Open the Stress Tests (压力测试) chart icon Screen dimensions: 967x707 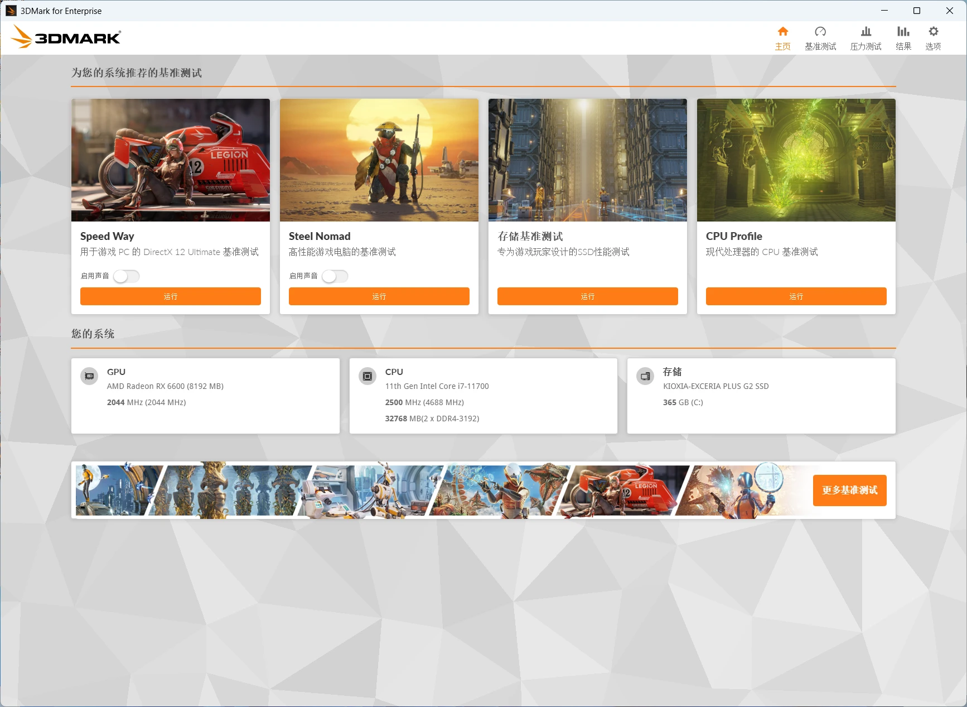pyautogui.click(x=866, y=32)
